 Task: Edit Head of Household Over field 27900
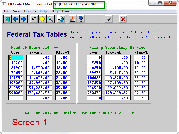[x=16, y=68]
